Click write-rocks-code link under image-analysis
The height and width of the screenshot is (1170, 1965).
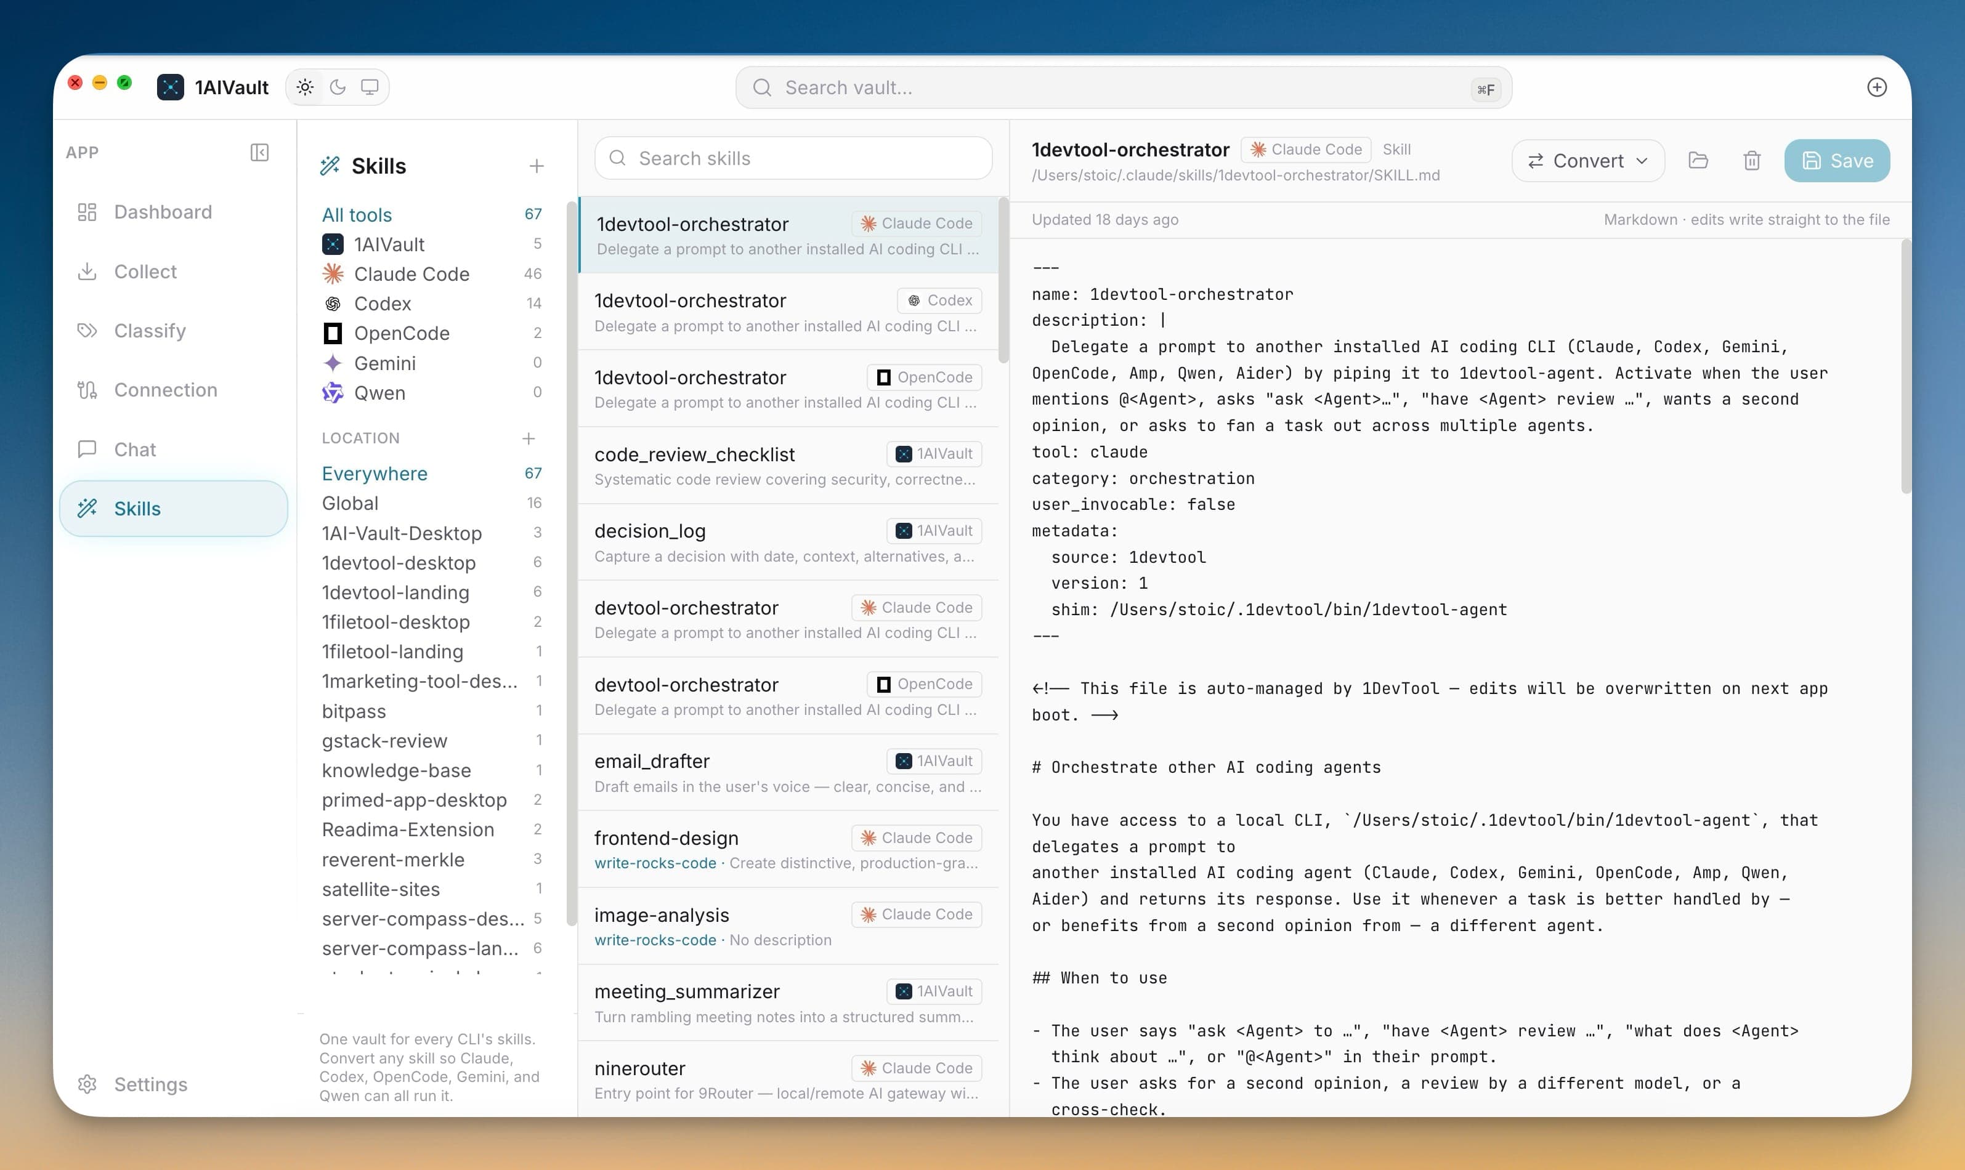[x=655, y=940]
